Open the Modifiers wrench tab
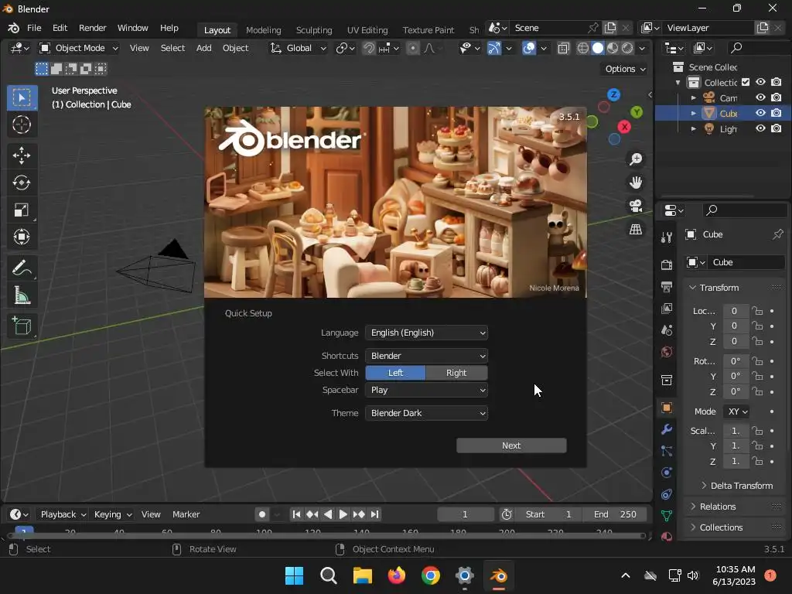Screen dimensions: 792x594 coord(667,429)
